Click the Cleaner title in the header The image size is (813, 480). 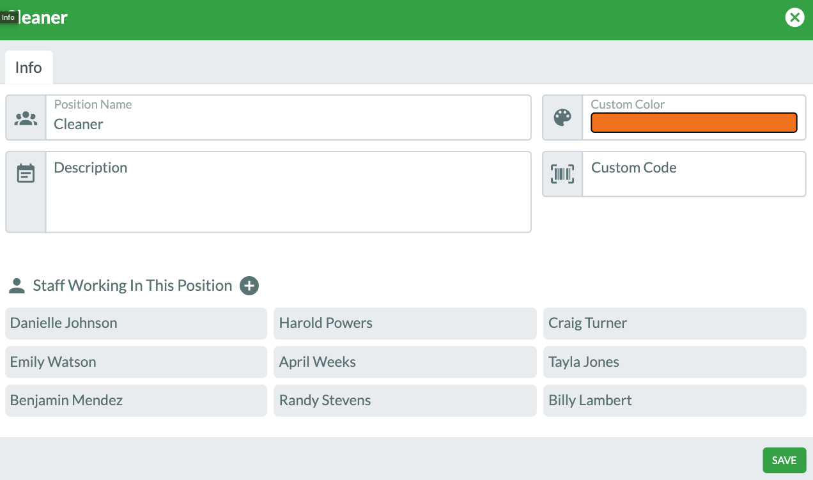(x=37, y=18)
